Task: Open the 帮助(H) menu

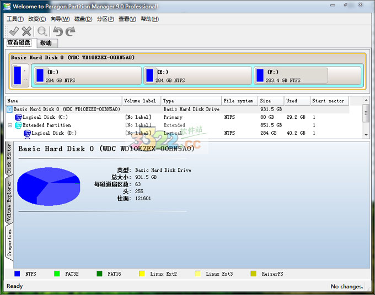Action: pyautogui.click(x=149, y=19)
